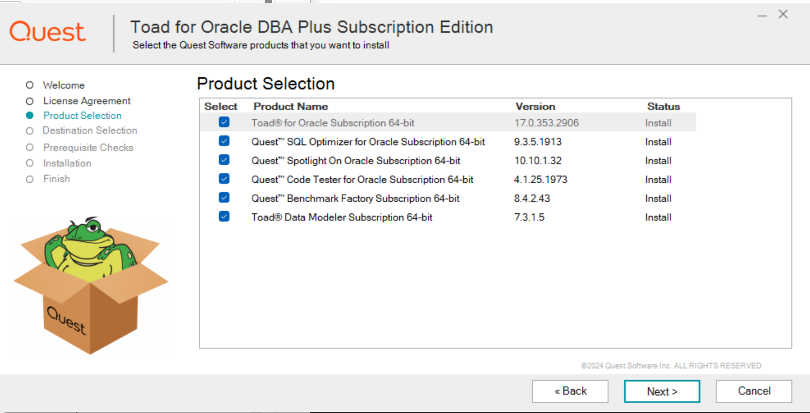Click the Toad frog in box image
Screen dimensions: 810x413
[91, 284]
